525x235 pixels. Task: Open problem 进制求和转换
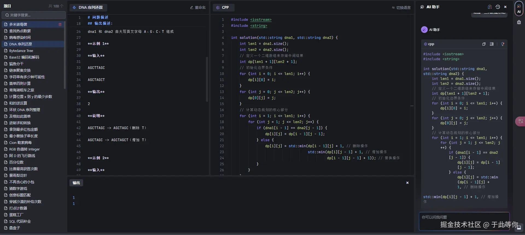coord(33,123)
